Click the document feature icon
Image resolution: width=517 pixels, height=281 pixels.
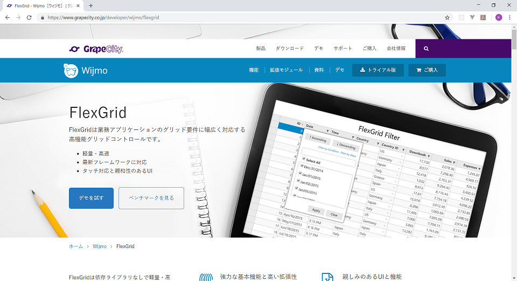click(x=327, y=277)
